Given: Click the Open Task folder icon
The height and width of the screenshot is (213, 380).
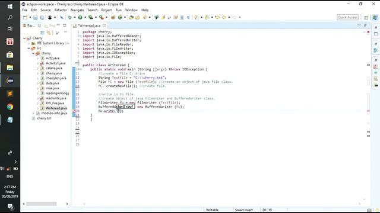Looking at the screenshot, I should point(138,17).
